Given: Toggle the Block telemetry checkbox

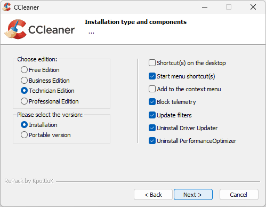Looking at the screenshot, I should [152, 102].
